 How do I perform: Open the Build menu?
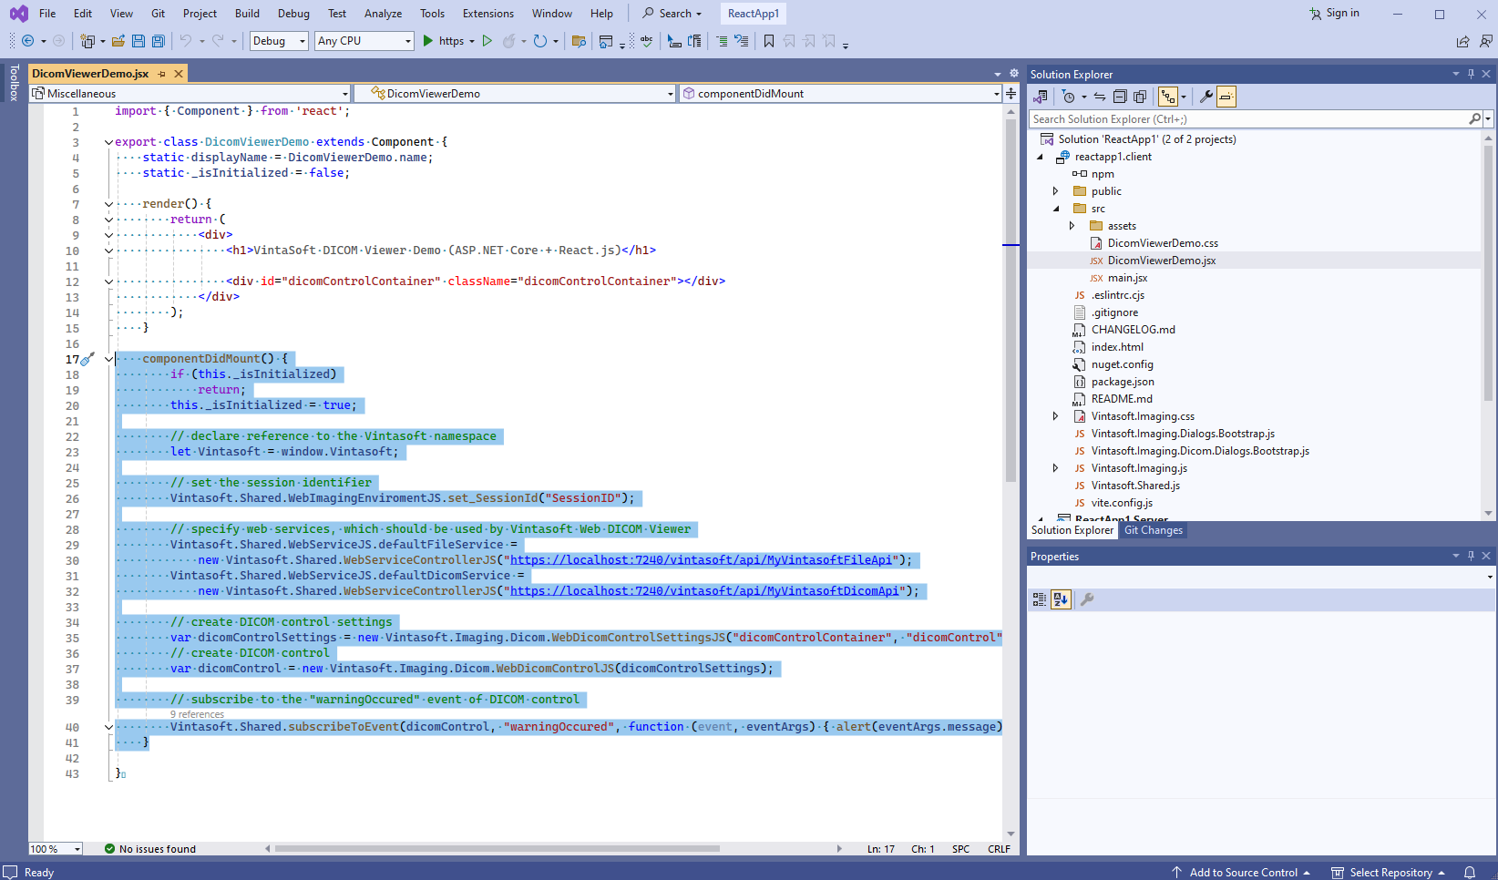[247, 14]
